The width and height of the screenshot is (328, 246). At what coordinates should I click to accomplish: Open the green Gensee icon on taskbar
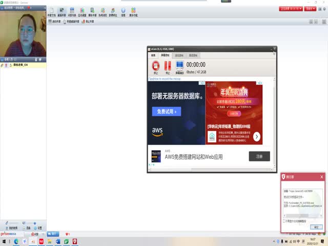coord(66,241)
